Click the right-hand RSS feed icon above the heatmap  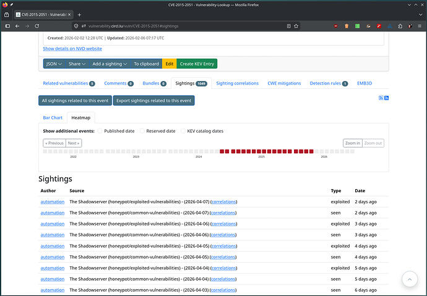pyautogui.click(x=386, y=98)
